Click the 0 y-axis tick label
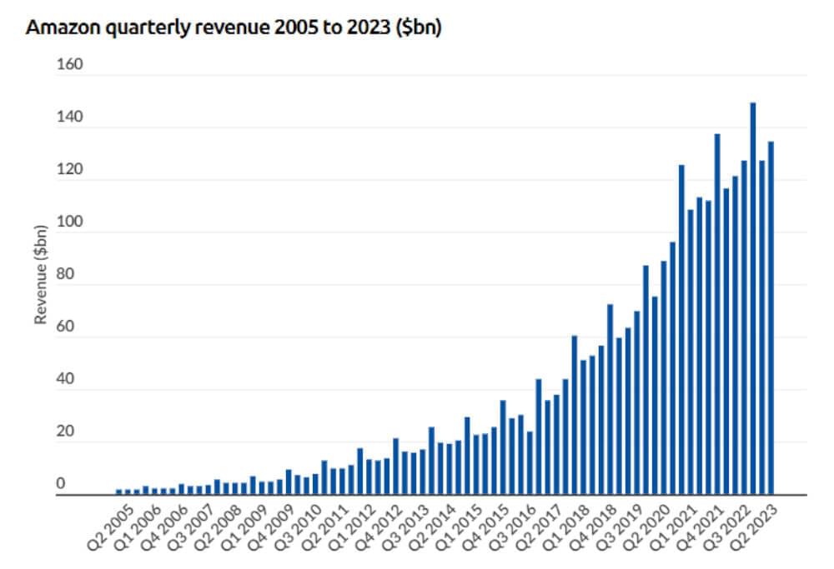This screenshot has width=834, height=569. tap(60, 484)
